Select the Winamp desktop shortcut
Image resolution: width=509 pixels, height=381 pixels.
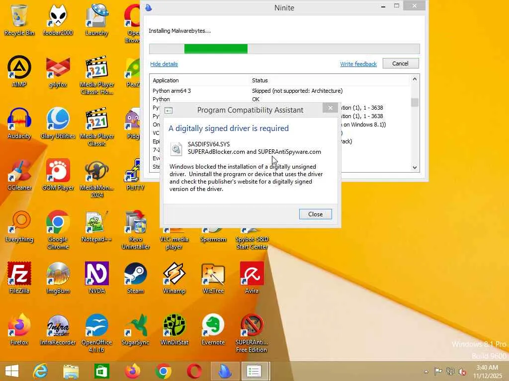pos(174,278)
